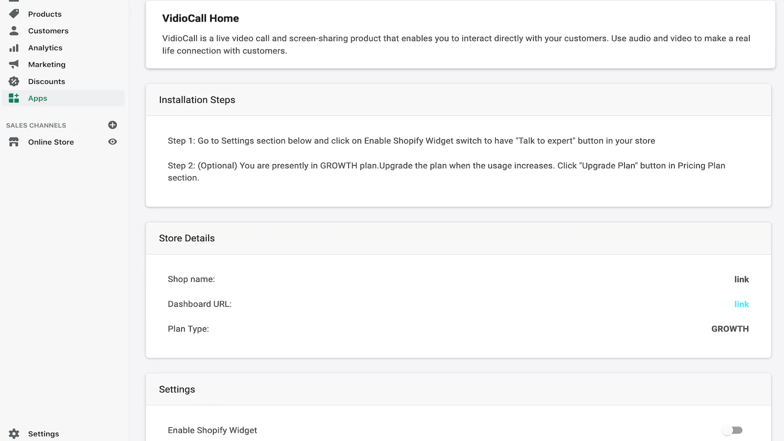Click the Products tag icon
This screenshot has height=441, width=784.
pyautogui.click(x=14, y=14)
